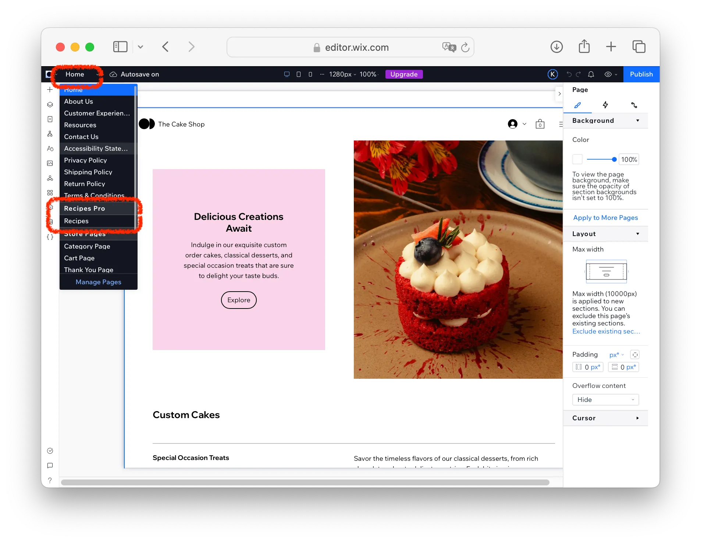Open the Pages panel icon in left sidebar
Image resolution: width=701 pixels, height=542 pixels.
coord(50,119)
